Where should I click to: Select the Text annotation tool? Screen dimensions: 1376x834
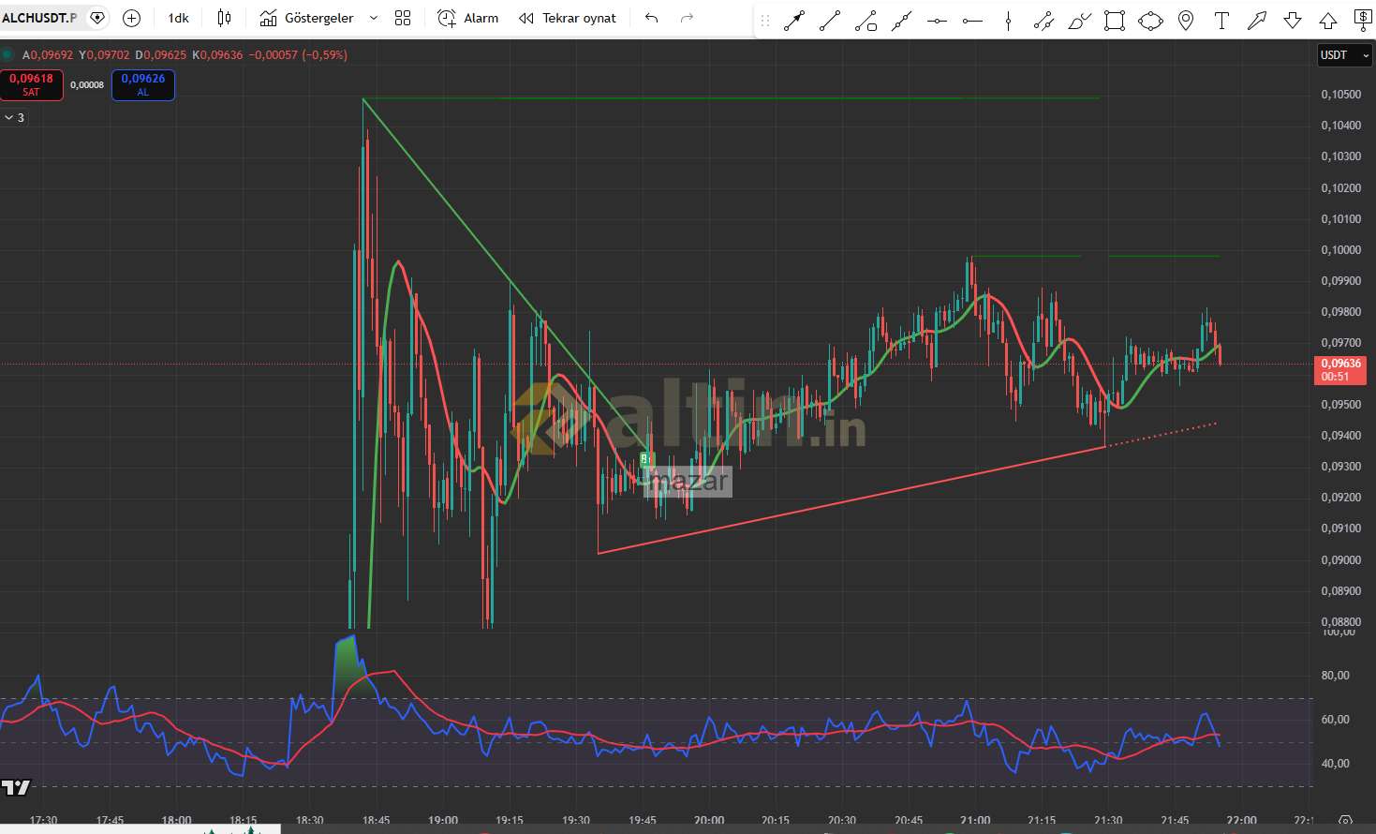[1221, 21]
